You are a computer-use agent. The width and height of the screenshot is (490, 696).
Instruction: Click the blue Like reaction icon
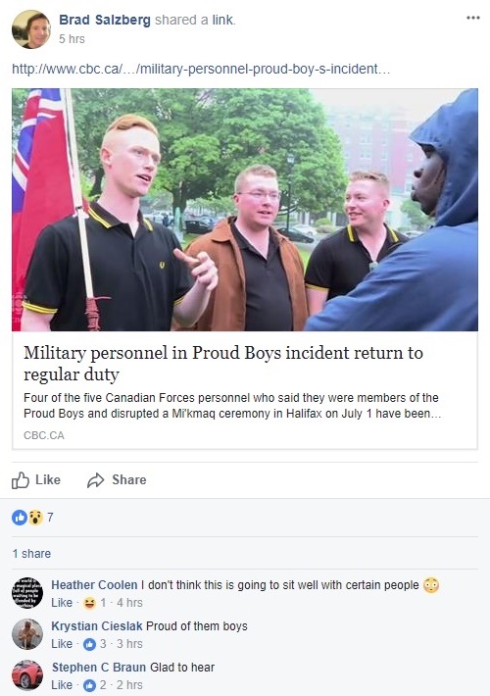click(x=20, y=518)
